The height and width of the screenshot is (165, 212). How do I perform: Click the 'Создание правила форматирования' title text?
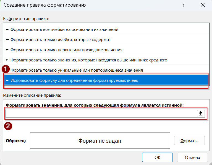(x=45, y=5)
